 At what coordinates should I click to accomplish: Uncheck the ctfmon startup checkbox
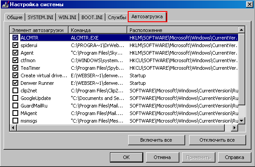click(x=15, y=60)
